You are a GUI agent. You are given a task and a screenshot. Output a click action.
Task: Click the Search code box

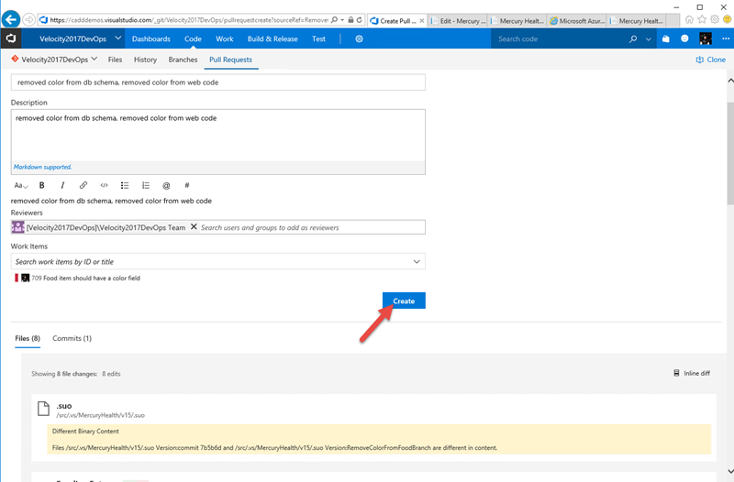click(560, 38)
